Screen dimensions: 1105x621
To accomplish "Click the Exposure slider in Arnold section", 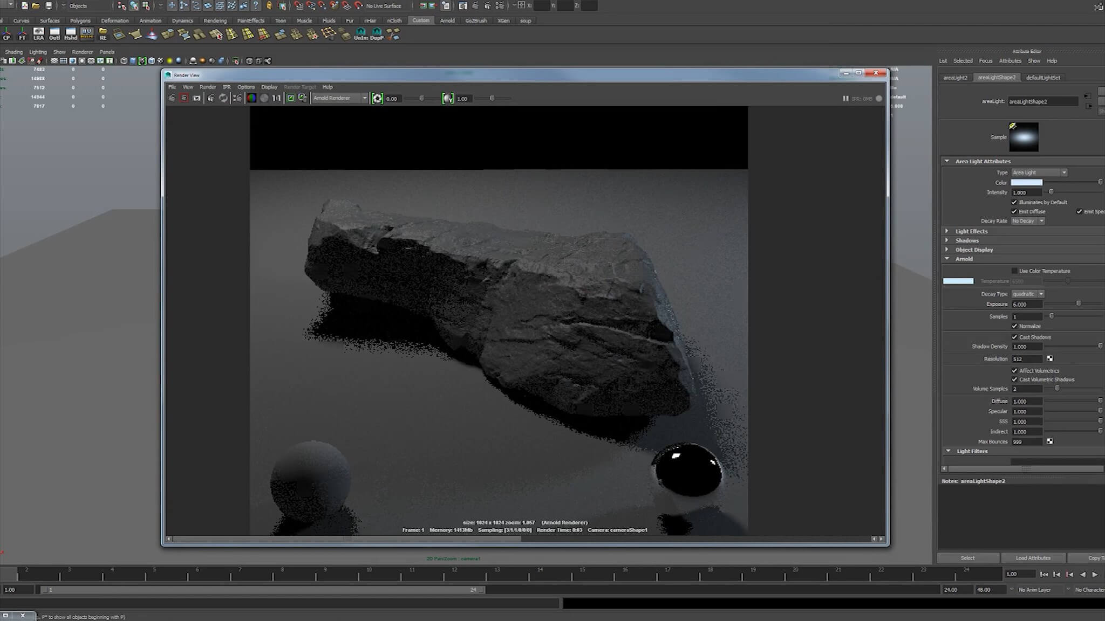I will pyautogui.click(x=1078, y=304).
